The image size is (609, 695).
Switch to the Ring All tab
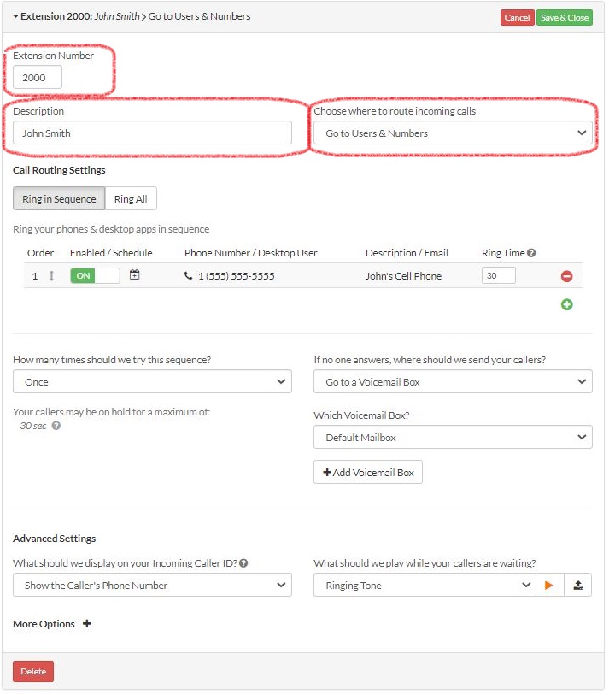pyautogui.click(x=131, y=198)
